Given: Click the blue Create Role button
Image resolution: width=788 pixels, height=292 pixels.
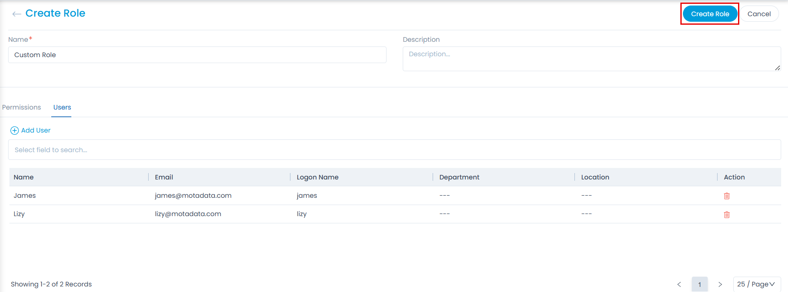Looking at the screenshot, I should (710, 14).
